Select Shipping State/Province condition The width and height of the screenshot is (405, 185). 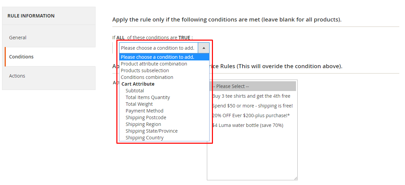coord(151,131)
